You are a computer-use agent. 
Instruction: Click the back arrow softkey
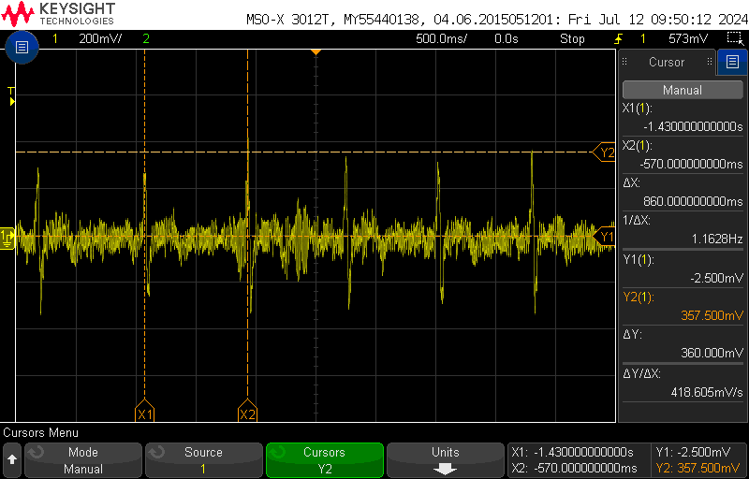[12, 460]
